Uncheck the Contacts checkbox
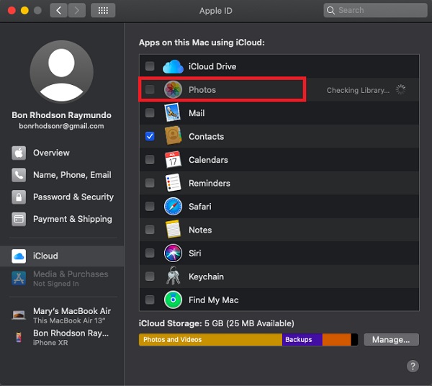The image size is (432, 386). pos(150,136)
